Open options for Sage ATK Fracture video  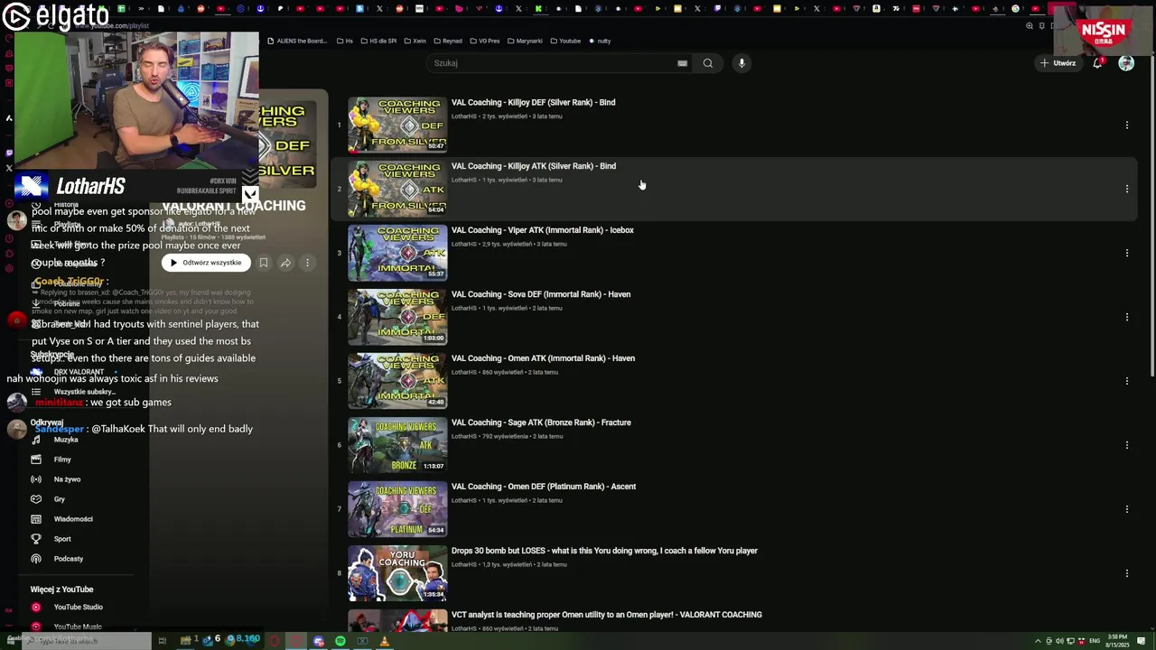1127,445
